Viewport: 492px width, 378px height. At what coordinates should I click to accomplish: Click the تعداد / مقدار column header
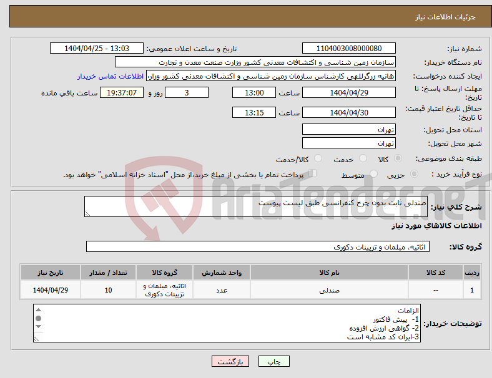point(108,273)
